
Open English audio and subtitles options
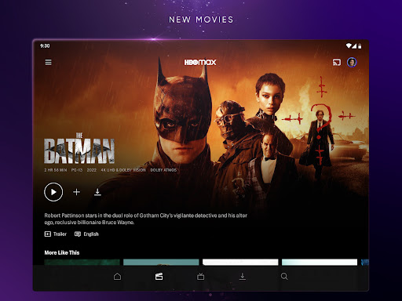pyautogui.click(x=86, y=234)
